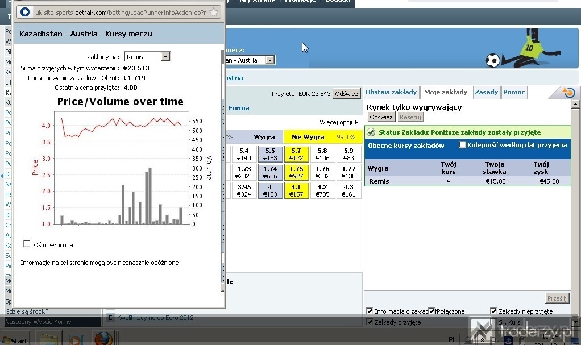Screen dimensions: 581x345
Task: Click odds cell 4.2 €705
Action: coord(322,190)
